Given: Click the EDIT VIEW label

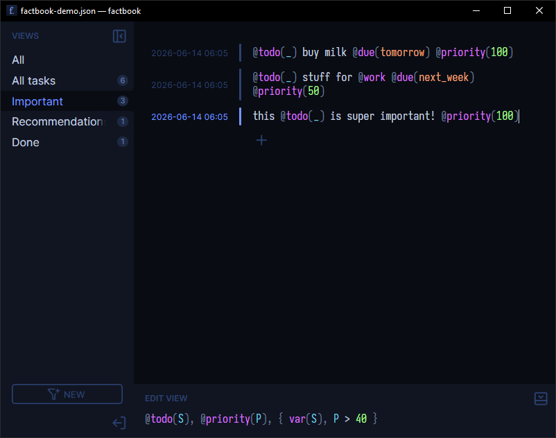Looking at the screenshot, I should point(166,398).
